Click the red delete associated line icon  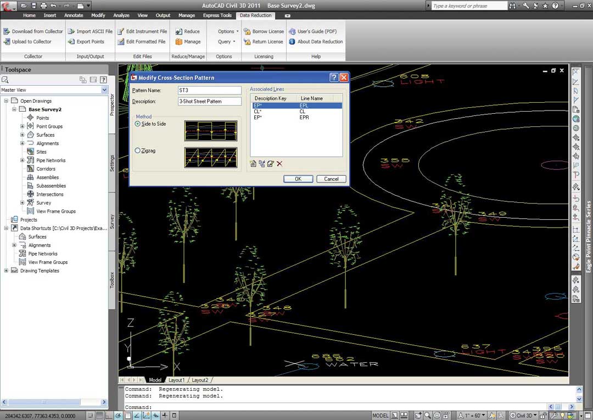(x=279, y=164)
